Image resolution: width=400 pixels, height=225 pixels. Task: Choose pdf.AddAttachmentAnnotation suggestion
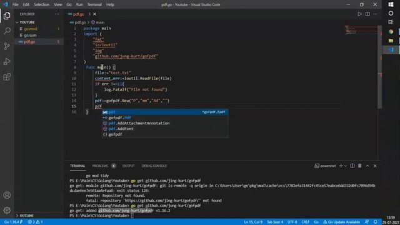click(165, 123)
